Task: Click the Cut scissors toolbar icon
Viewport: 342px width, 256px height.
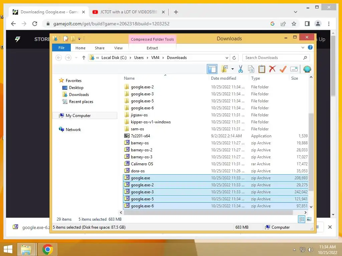Action: [240, 69]
